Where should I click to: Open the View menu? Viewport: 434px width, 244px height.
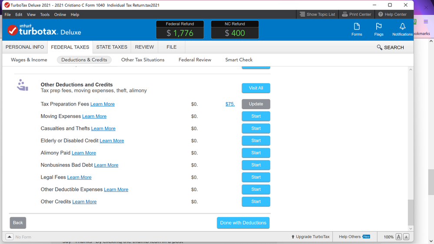click(x=31, y=15)
